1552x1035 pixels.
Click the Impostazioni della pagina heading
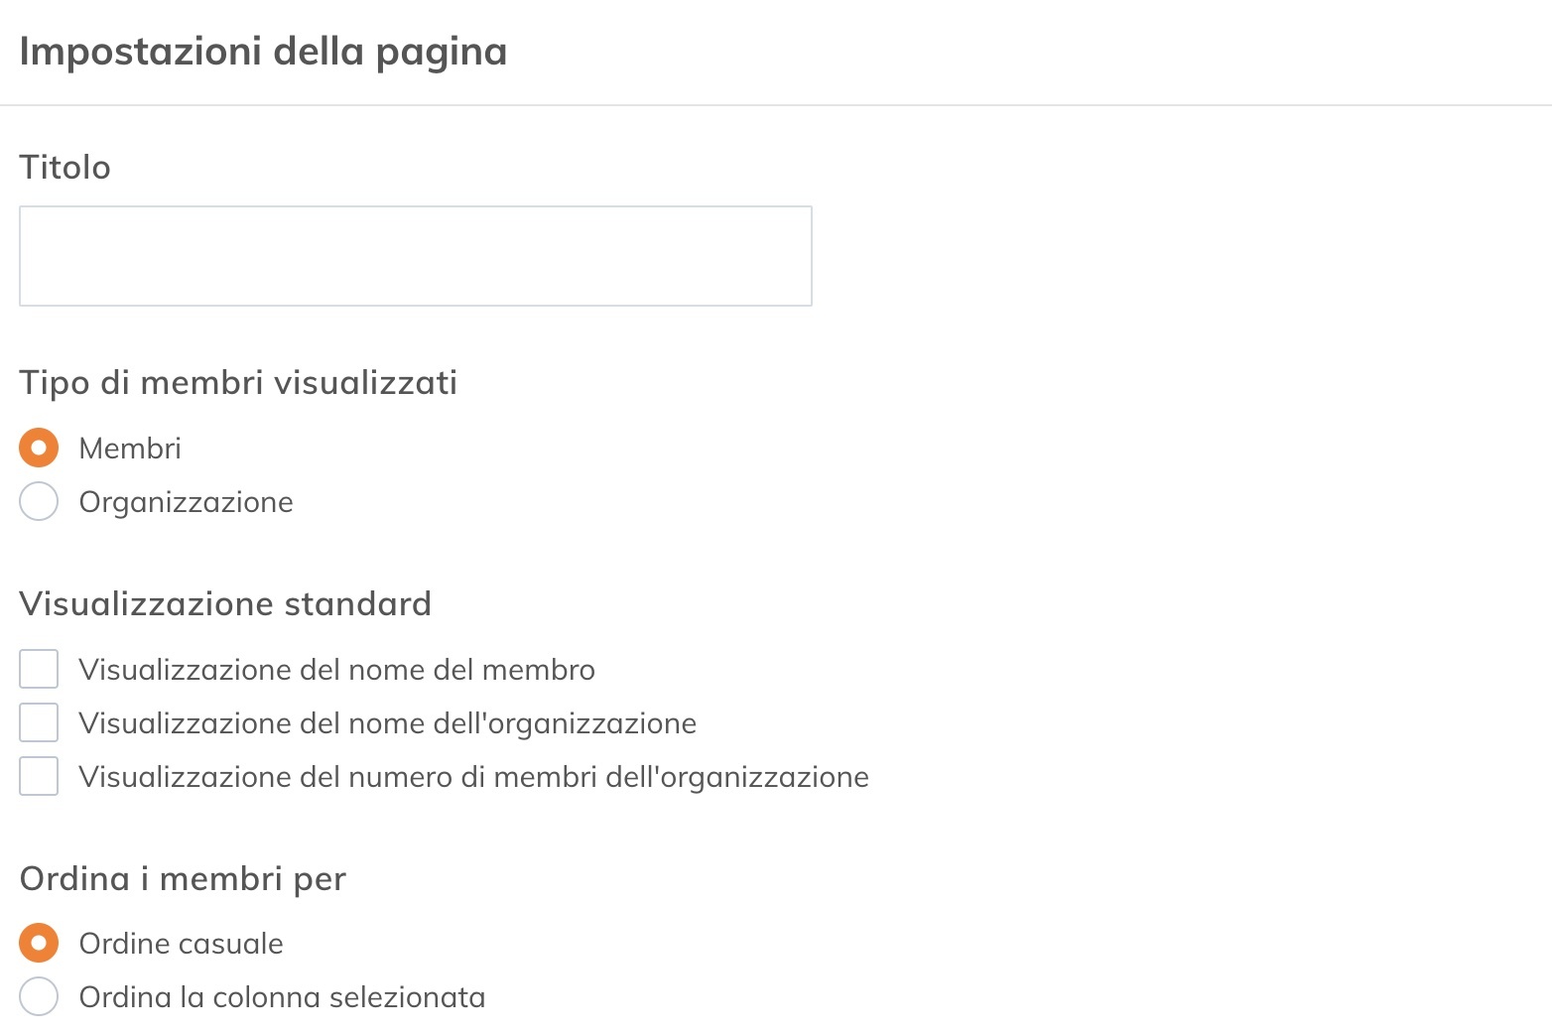point(263,50)
